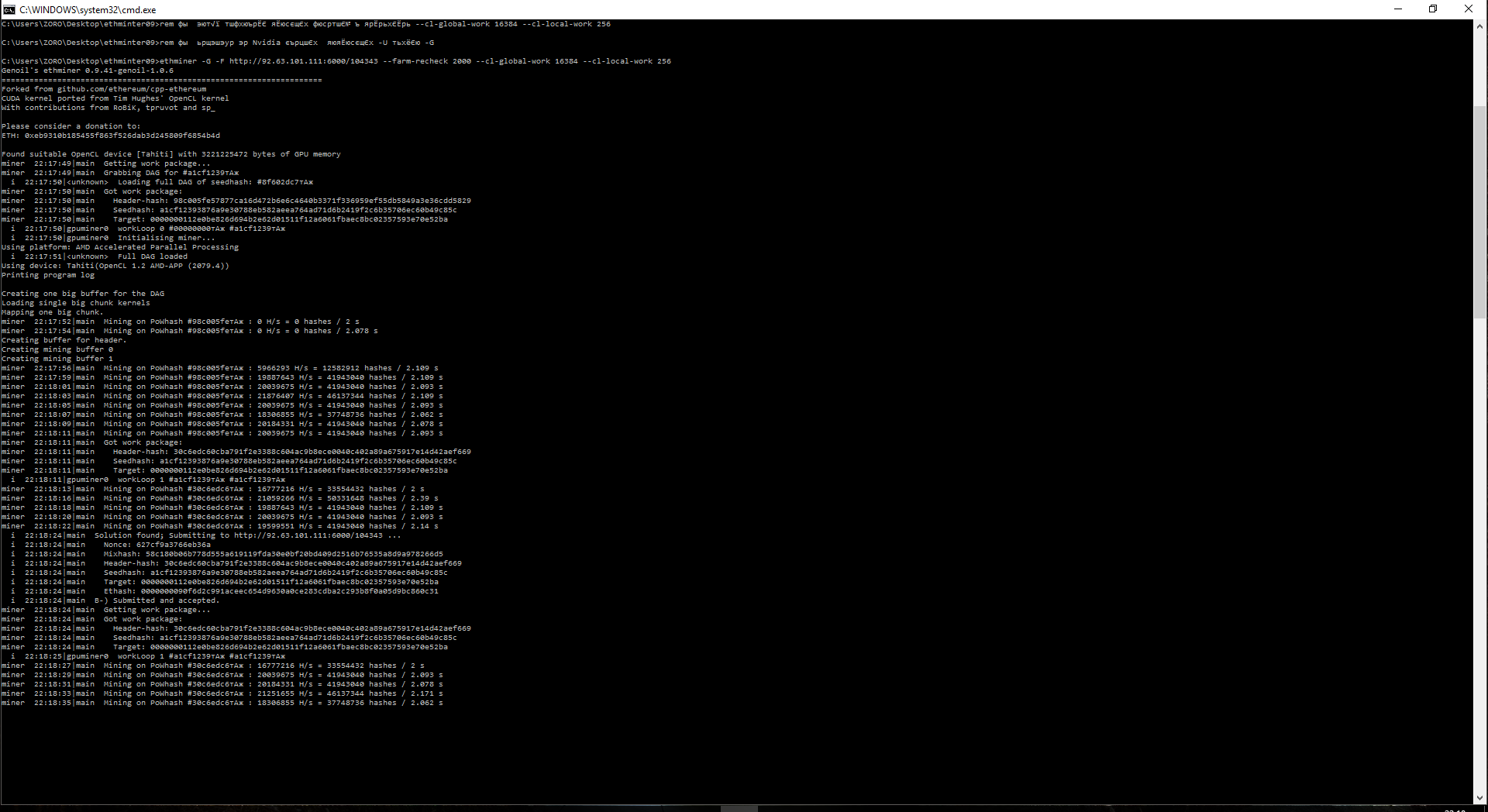Screen dimensions: 1488x812
Task: Click the 'Printing program log' line
Action: pos(48,275)
